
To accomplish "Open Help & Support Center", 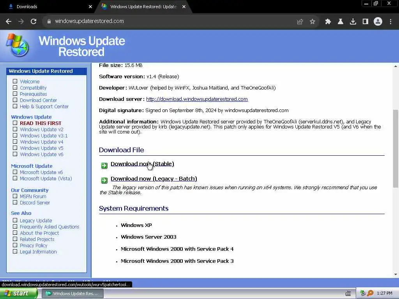I will click(44, 107).
